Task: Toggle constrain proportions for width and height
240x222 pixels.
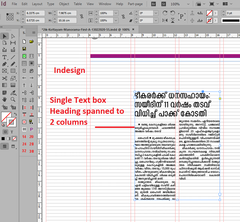Action: point(81,17)
